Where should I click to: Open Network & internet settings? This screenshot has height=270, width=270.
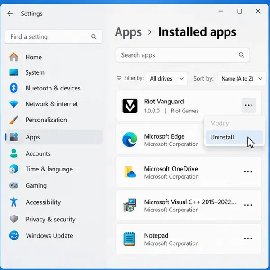pyautogui.click(x=54, y=104)
